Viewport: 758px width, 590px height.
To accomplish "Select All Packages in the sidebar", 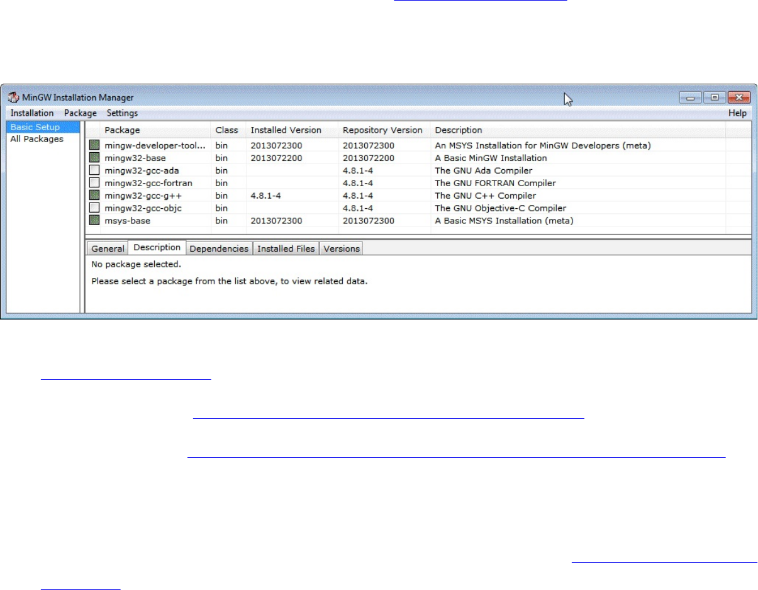I will [x=36, y=139].
